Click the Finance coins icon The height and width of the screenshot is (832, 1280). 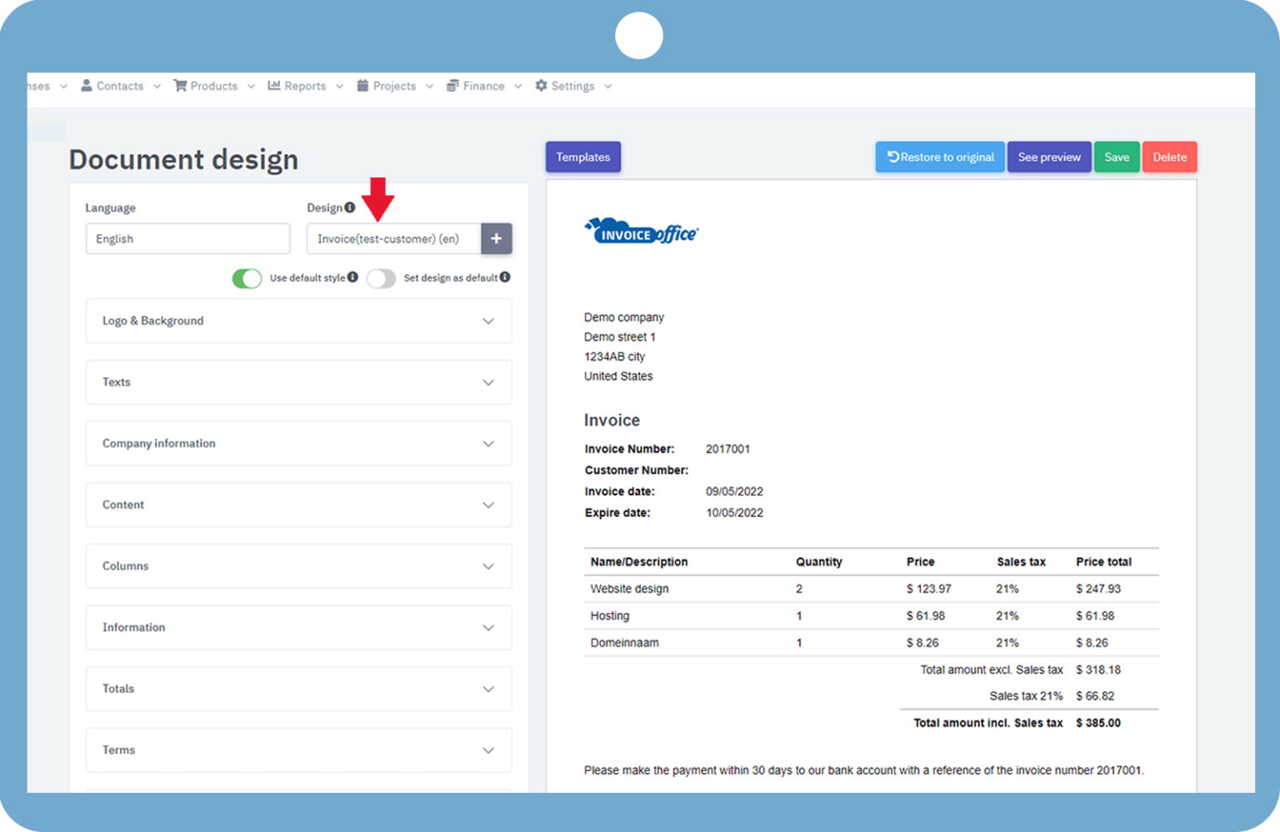click(x=452, y=85)
